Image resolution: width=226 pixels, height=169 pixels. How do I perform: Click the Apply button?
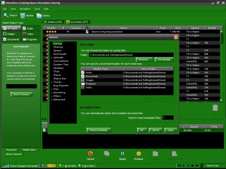point(170,130)
